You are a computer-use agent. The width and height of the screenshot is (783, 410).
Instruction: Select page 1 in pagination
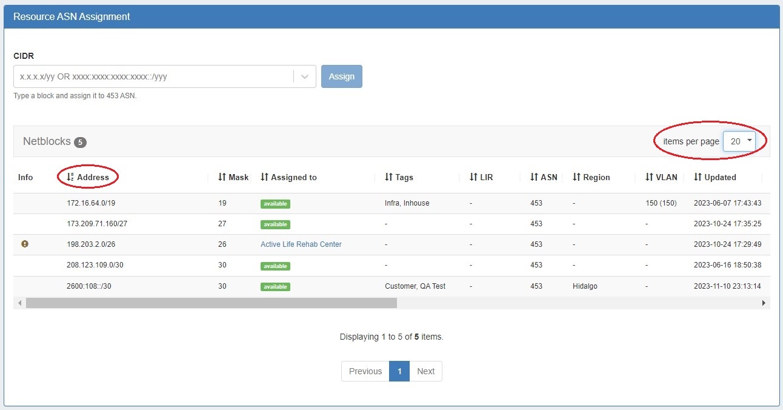point(399,371)
